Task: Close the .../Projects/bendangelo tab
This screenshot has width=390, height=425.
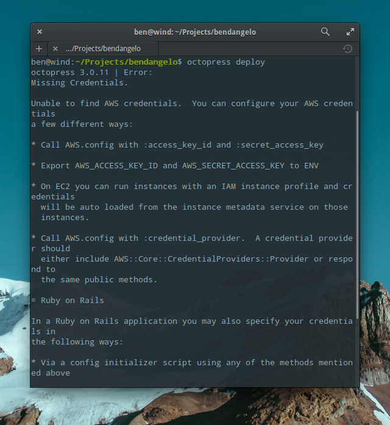Action: click(55, 49)
